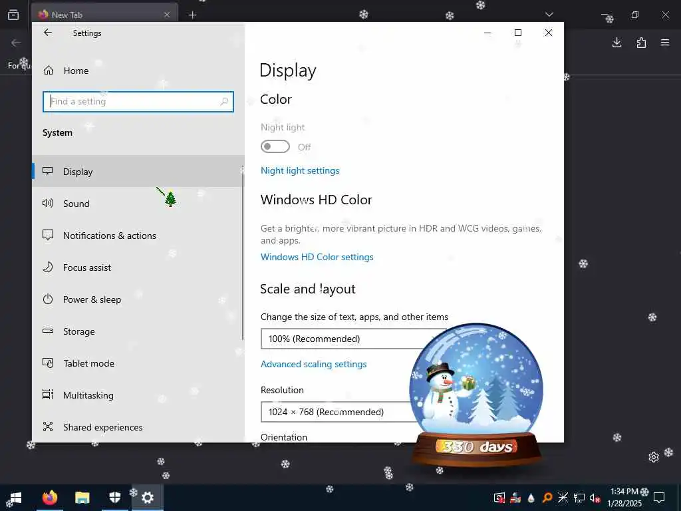Click the muted volume tray icon
The image size is (681, 511).
click(595, 498)
